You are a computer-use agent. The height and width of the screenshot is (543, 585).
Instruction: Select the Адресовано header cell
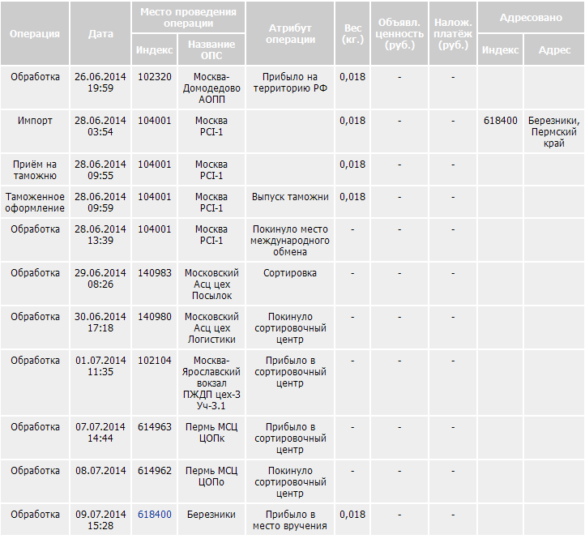531,17
